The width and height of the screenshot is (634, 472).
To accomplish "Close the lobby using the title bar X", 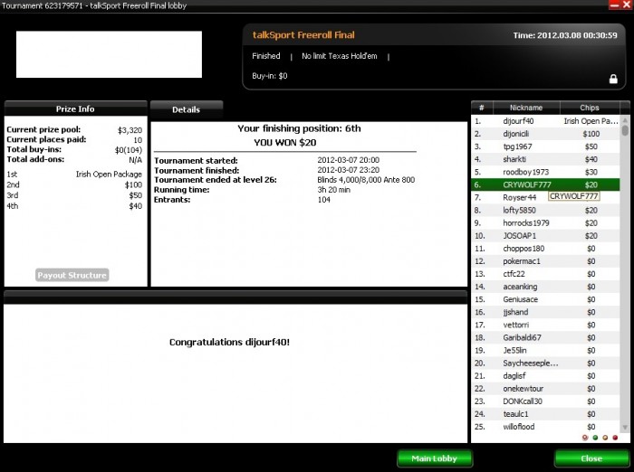I will pyautogui.click(x=627, y=5).
